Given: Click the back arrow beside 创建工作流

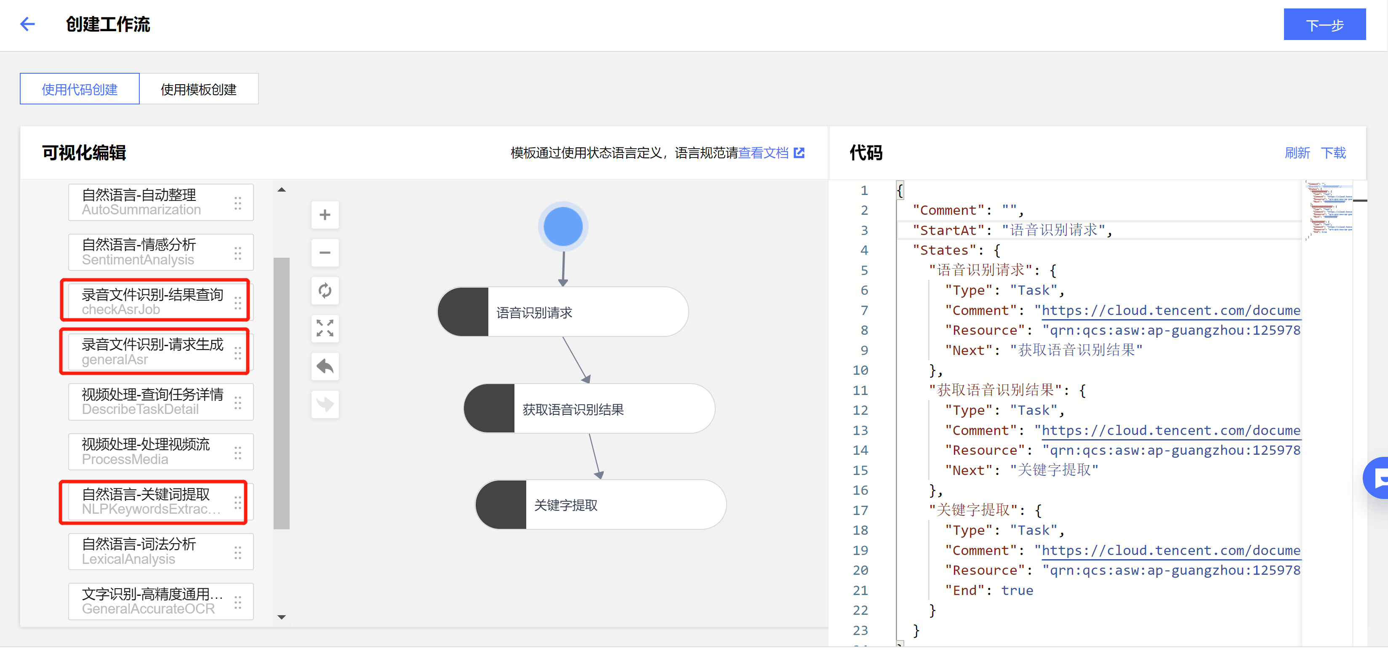Looking at the screenshot, I should (x=27, y=24).
